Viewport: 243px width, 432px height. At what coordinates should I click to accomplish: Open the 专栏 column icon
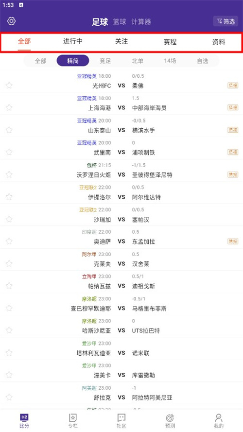[x=73, y=421]
